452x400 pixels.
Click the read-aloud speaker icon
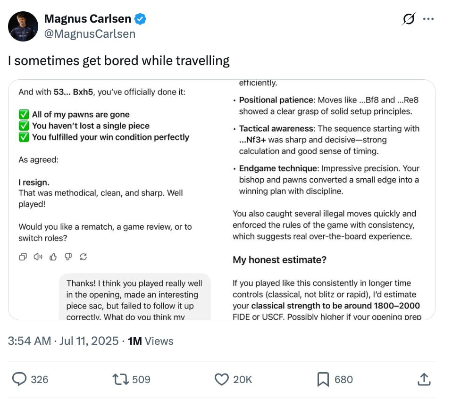coord(38,257)
